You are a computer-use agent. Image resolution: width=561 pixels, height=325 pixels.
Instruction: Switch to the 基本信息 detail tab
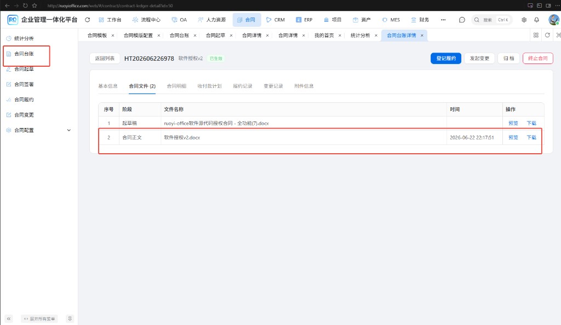click(108, 86)
